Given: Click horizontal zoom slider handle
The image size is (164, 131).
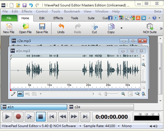Looking at the screenshot, I should click(x=106, y=94).
